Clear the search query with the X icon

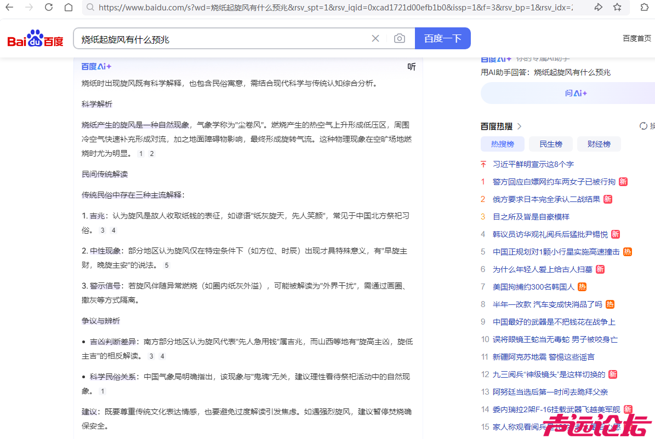point(375,38)
